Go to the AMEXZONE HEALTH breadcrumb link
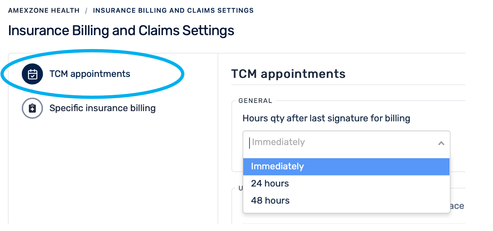The width and height of the screenshot is (493, 231). point(44,11)
